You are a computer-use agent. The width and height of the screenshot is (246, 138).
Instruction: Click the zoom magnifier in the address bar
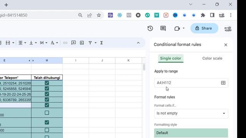80,15
